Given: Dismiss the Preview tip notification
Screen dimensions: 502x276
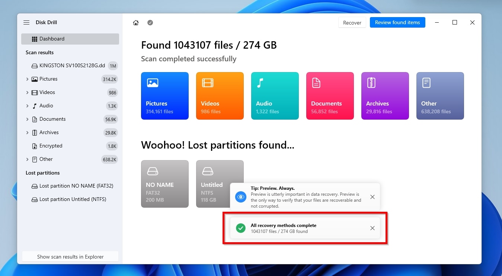Looking at the screenshot, I should (372, 197).
